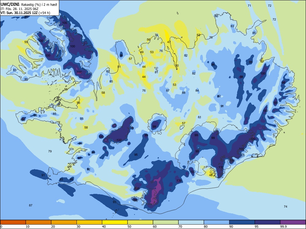Select the map value '97'
The image size is (306, 229).
pyautogui.click(x=79, y=158)
